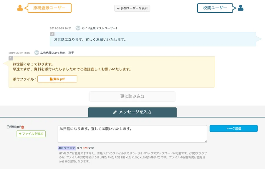Expand 参加ユーザーを表示 dropdown
Image resolution: width=265 pixels, height=169 pixels.
(x=132, y=8)
